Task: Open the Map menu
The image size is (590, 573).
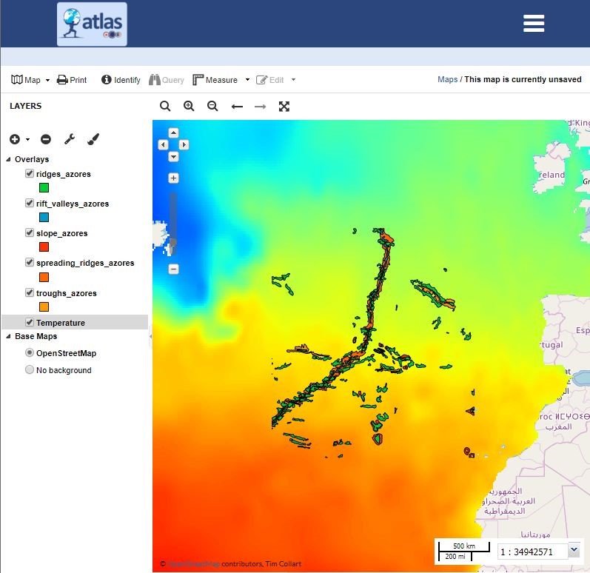Action: click(30, 80)
